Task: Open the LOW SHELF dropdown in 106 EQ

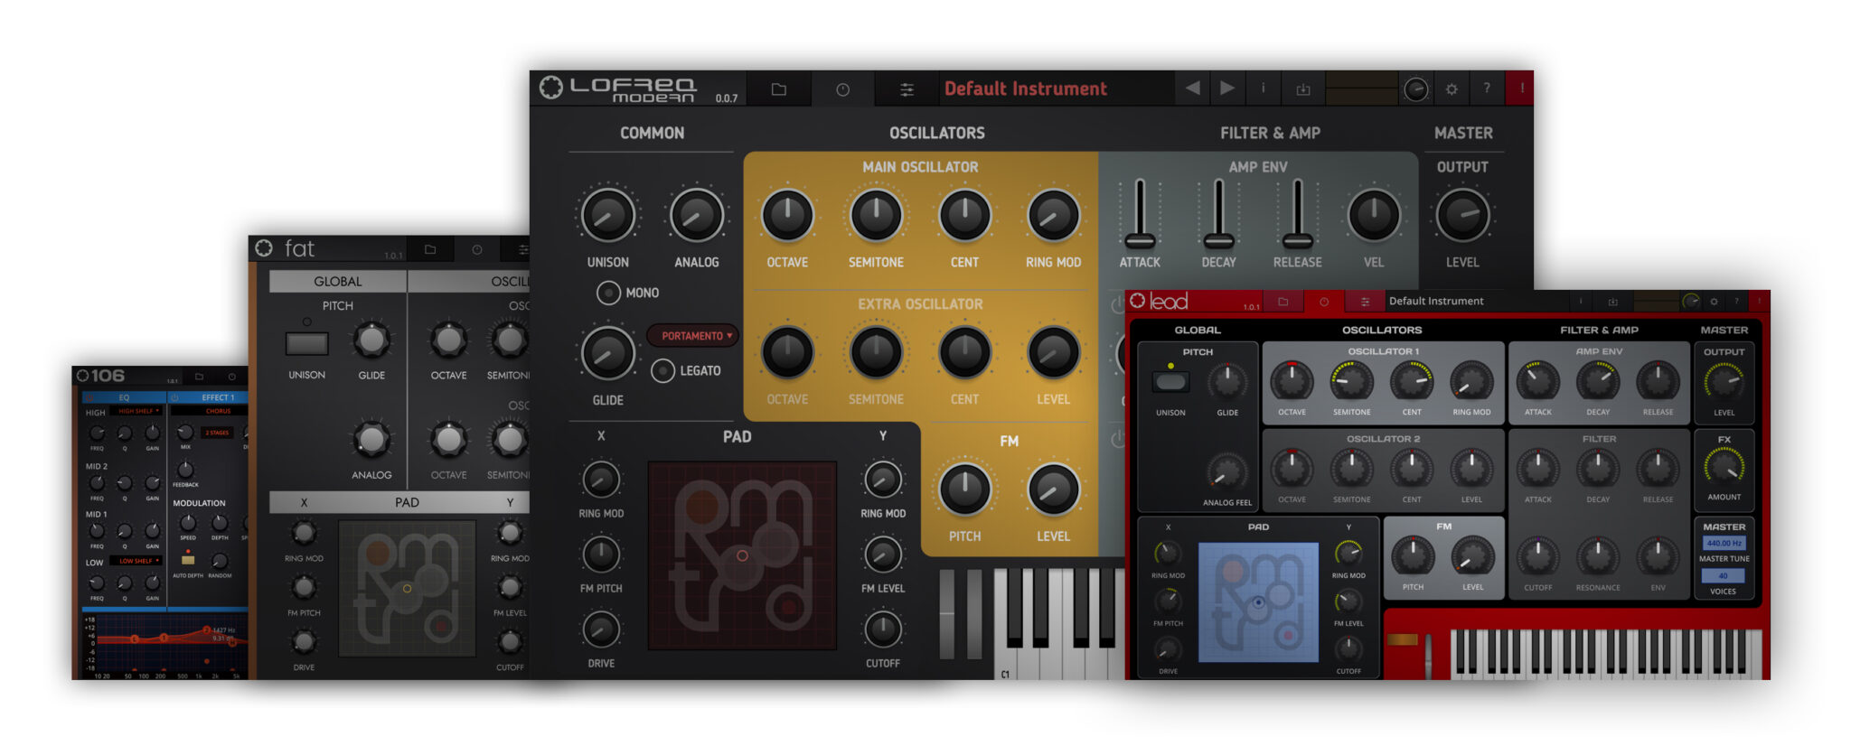Action: [x=137, y=561]
